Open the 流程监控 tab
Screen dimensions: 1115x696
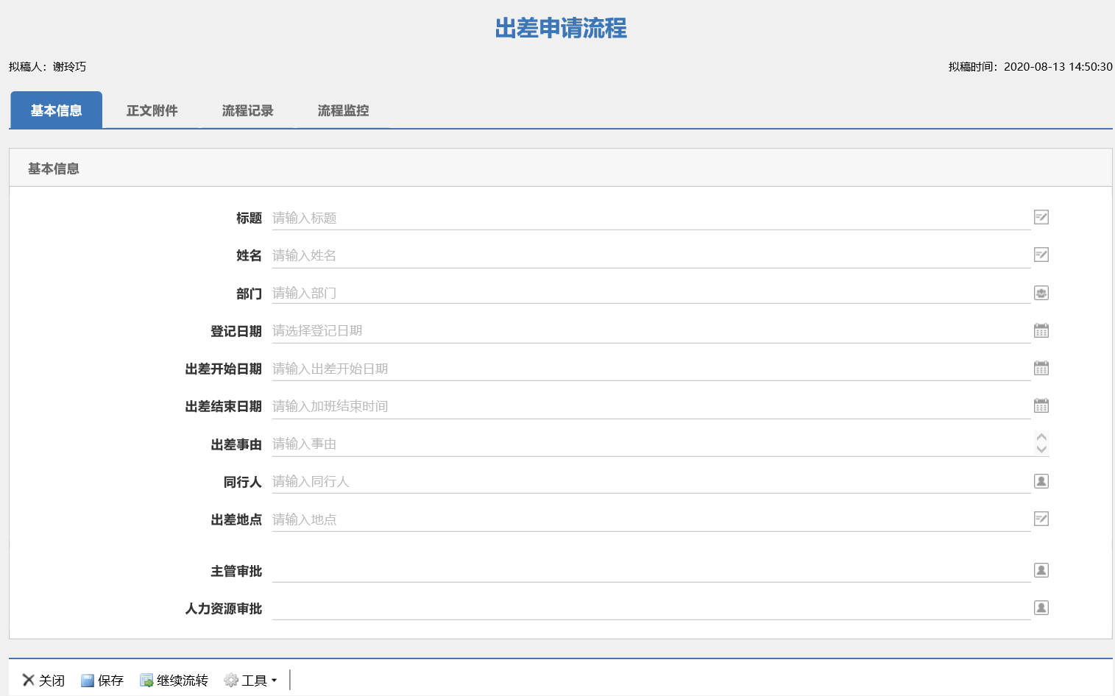tap(343, 110)
